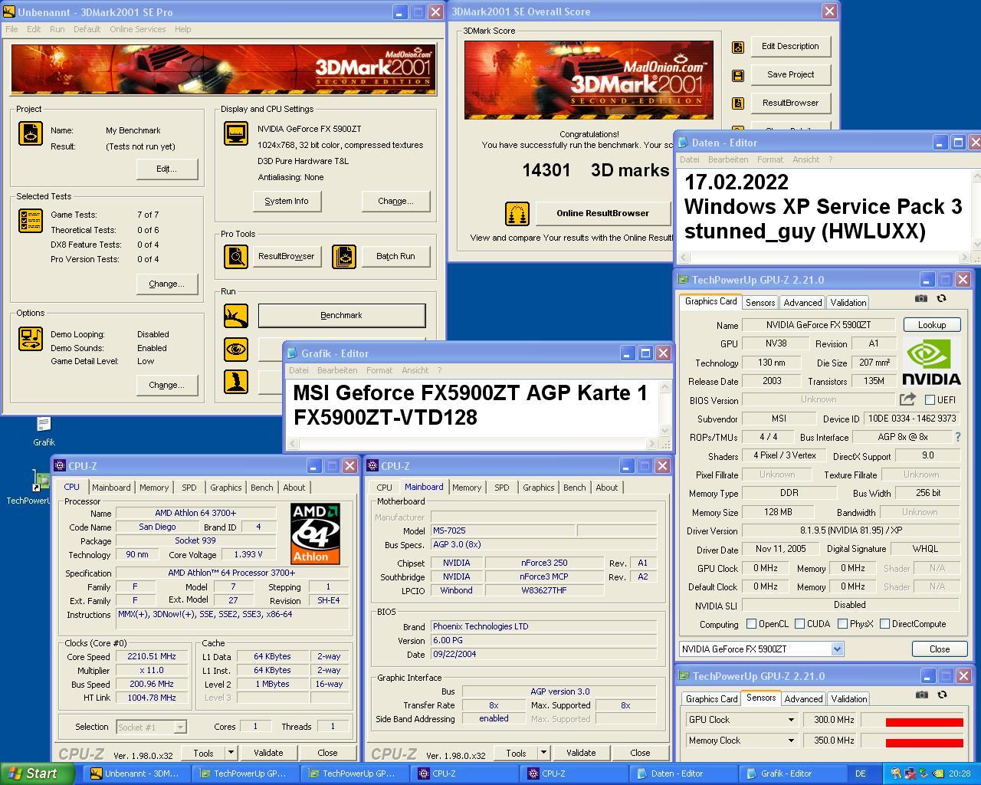Open the GPU selection dropdown in GPU-Z
Screen dimensions: 981x785
point(837,649)
